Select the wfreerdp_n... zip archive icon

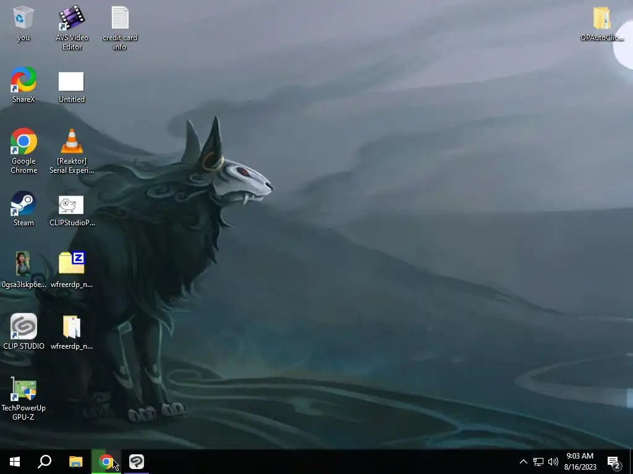click(x=72, y=270)
